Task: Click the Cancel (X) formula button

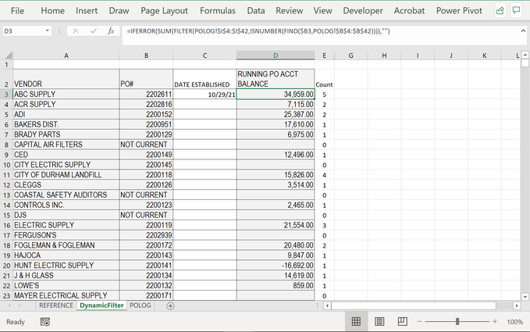Action: click(x=76, y=31)
